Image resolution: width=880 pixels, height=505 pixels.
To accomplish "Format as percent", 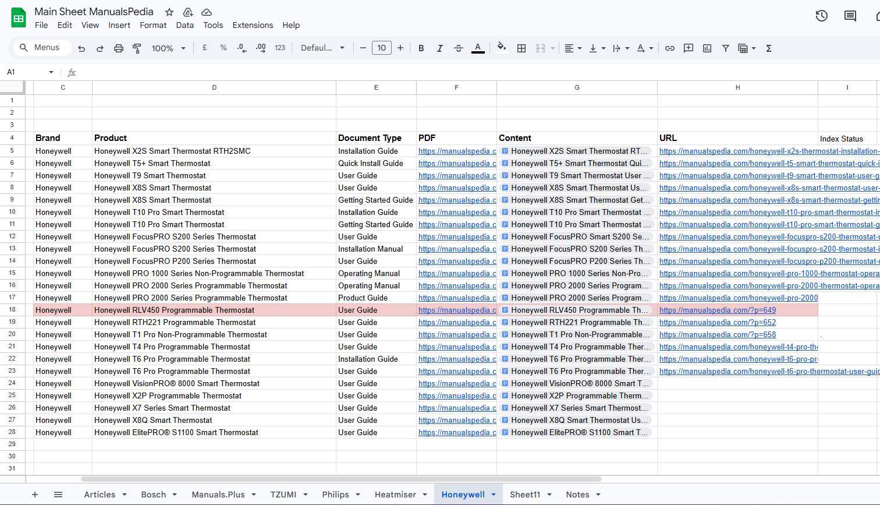I will coord(223,48).
